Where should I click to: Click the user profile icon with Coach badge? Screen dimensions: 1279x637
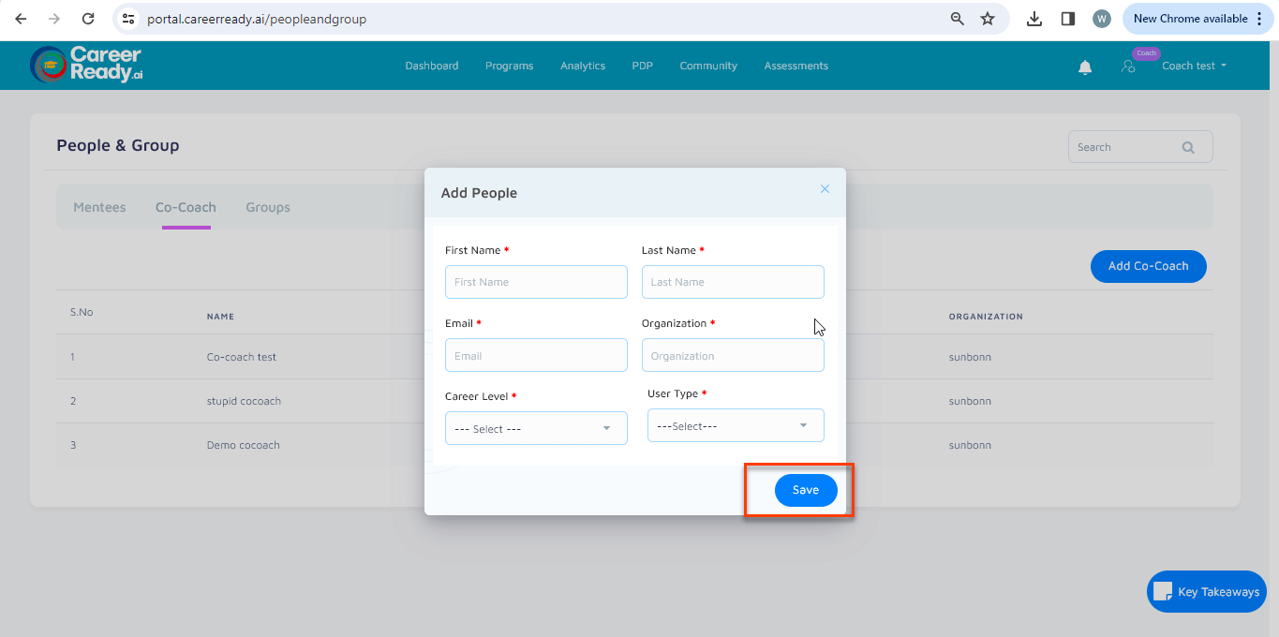(1128, 67)
